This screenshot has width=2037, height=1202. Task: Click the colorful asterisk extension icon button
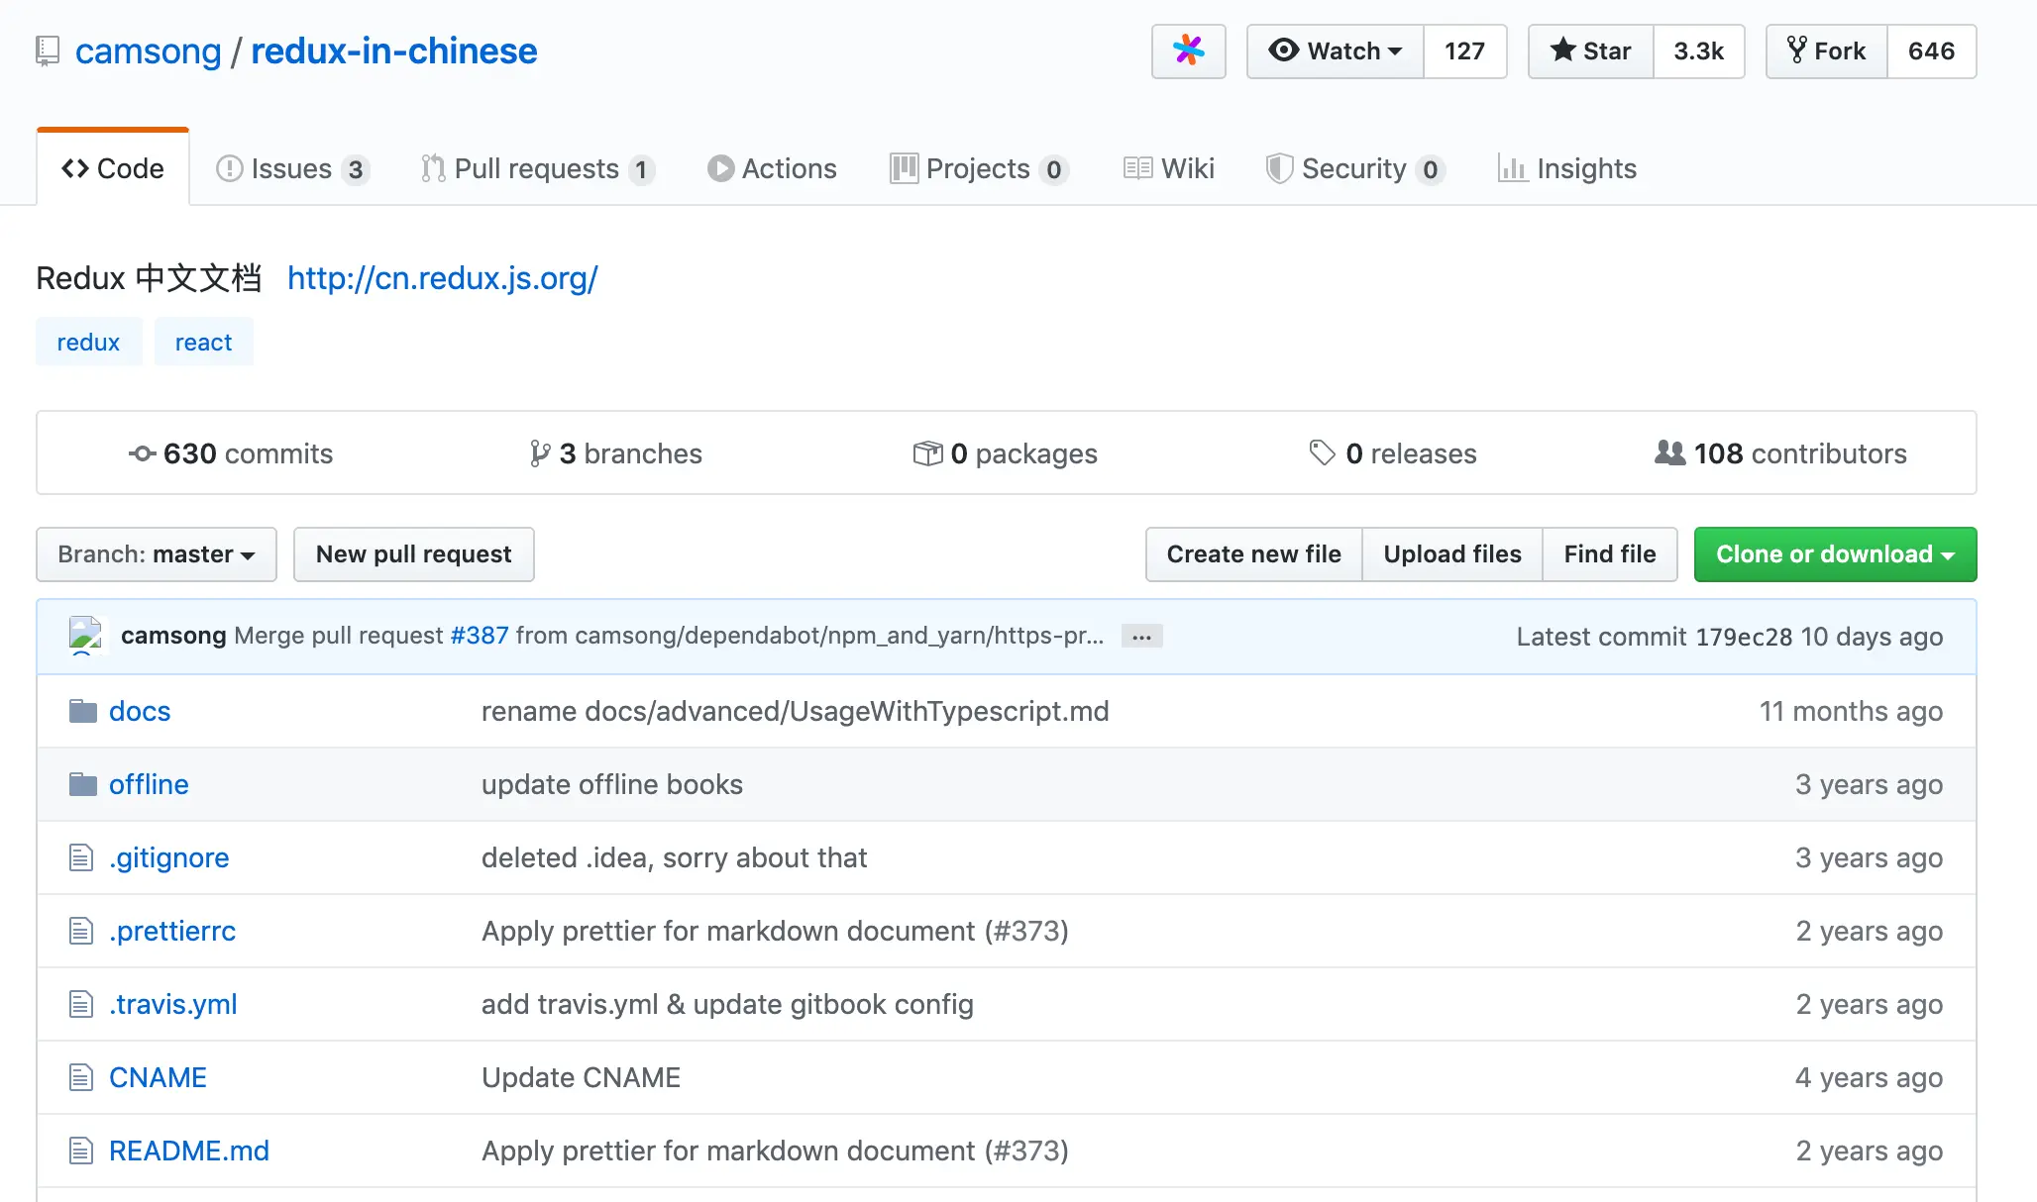(1188, 50)
